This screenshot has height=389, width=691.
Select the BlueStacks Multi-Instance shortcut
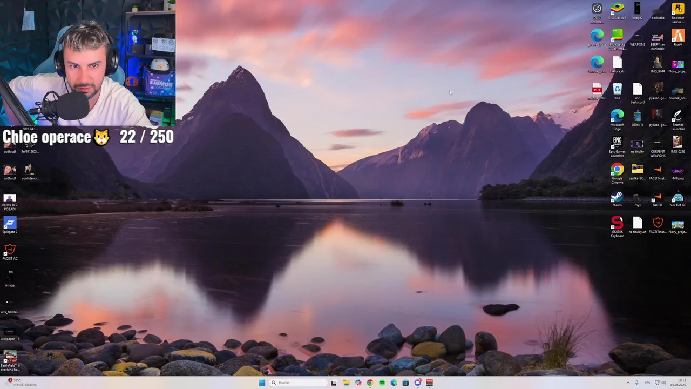[617, 39]
